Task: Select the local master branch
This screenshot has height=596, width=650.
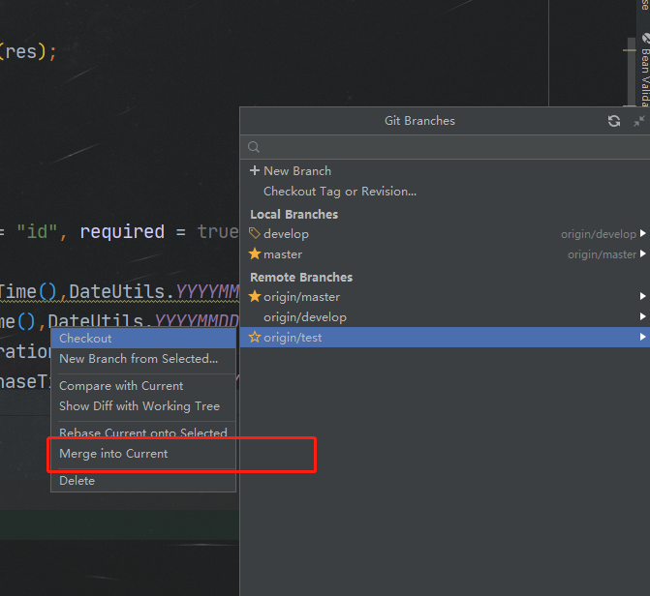Action: (445, 254)
